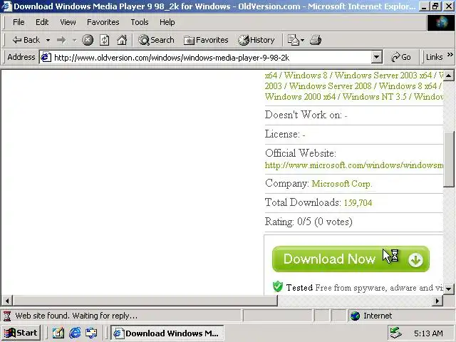This screenshot has height=342, width=456.
Task: Click the Internet zone globe in status bar
Action: click(355, 316)
